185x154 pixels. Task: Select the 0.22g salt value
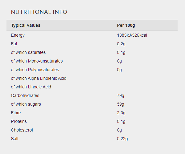(x=122, y=139)
